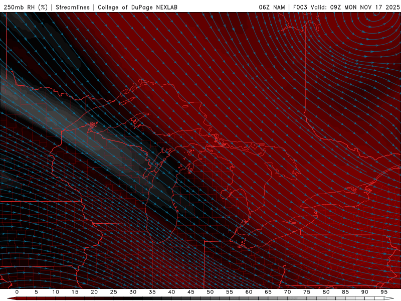This screenshot has height=301, width=401.
Task: Click the "250mb RH (%)" title text
Action: click(x=26, y=7)
